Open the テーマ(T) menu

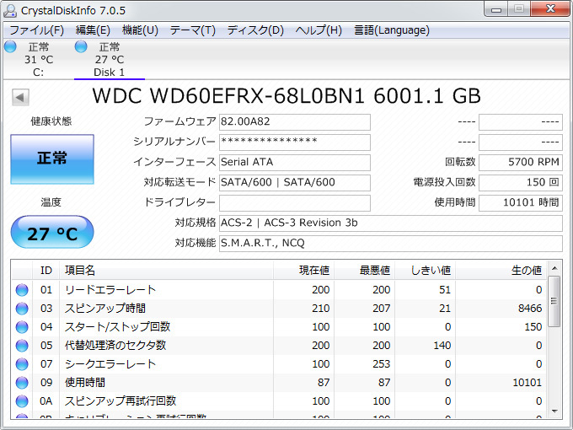[x=193, y=30]
